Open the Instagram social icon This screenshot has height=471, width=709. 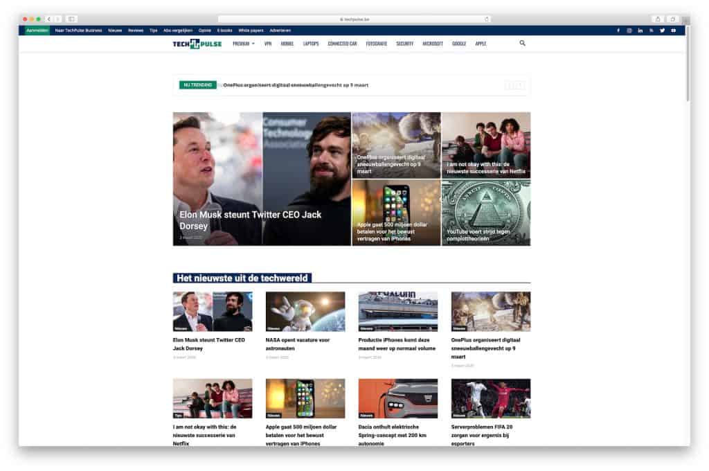[x=629, y=30]
